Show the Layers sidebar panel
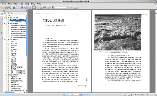 2,23
